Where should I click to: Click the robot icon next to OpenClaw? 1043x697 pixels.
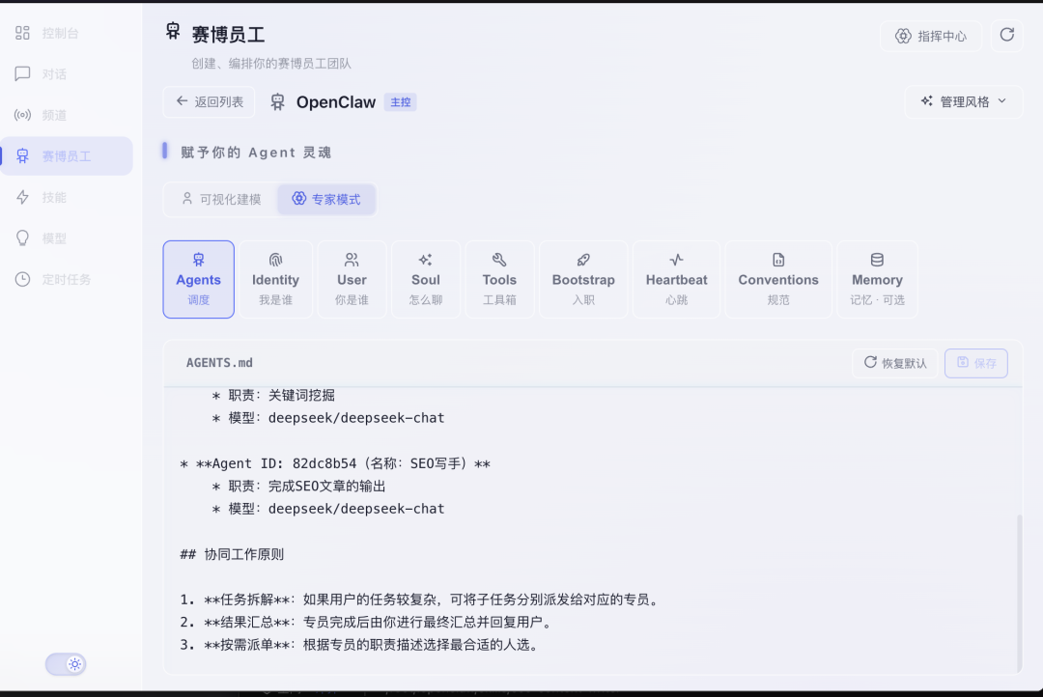point(277,101)
